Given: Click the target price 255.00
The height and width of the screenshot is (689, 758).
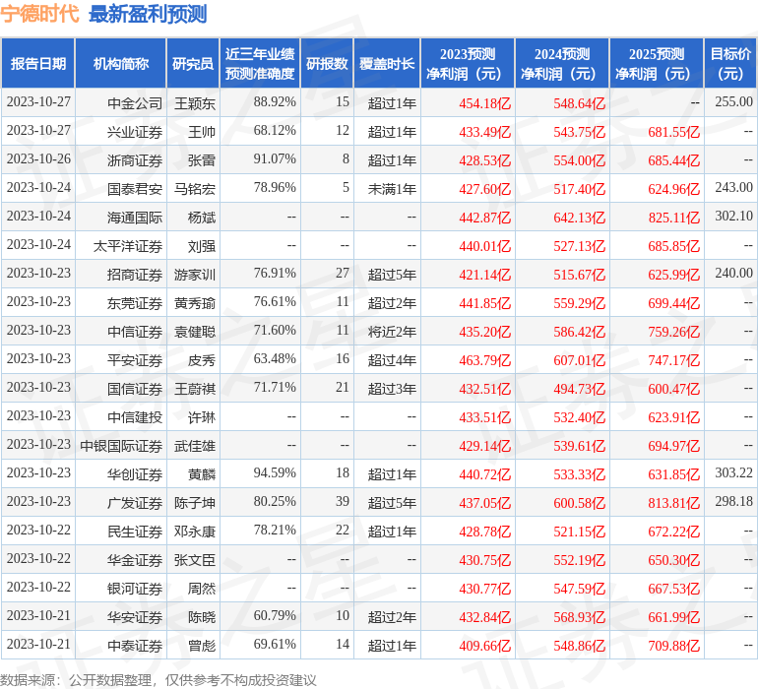Looking at the screenshot, I should [733, 101].
